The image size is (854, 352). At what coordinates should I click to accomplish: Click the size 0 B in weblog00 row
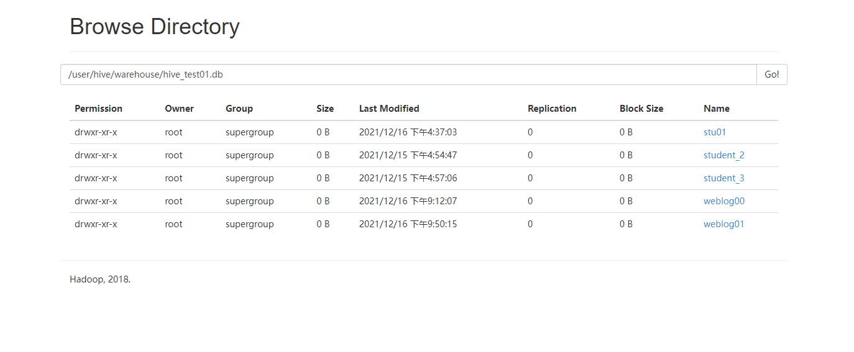pyautogui.click(x=323, y=201)
